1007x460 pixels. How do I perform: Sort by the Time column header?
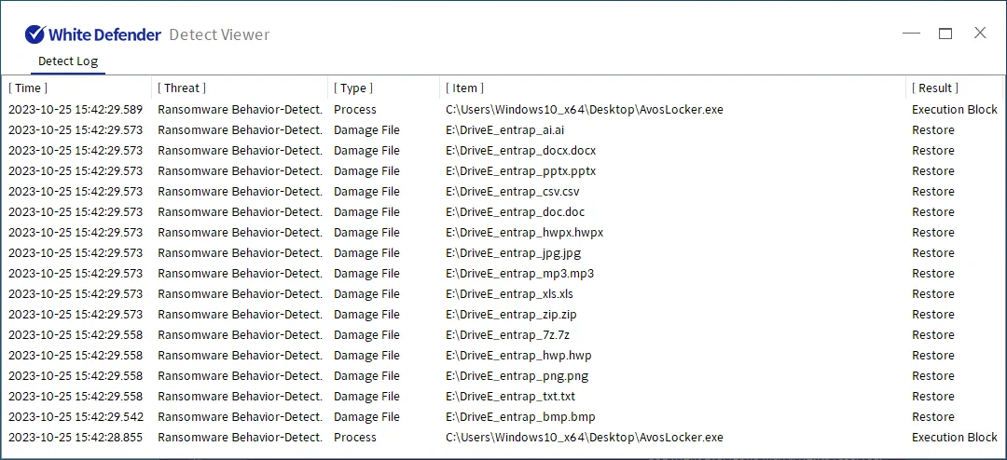point(28,88)
